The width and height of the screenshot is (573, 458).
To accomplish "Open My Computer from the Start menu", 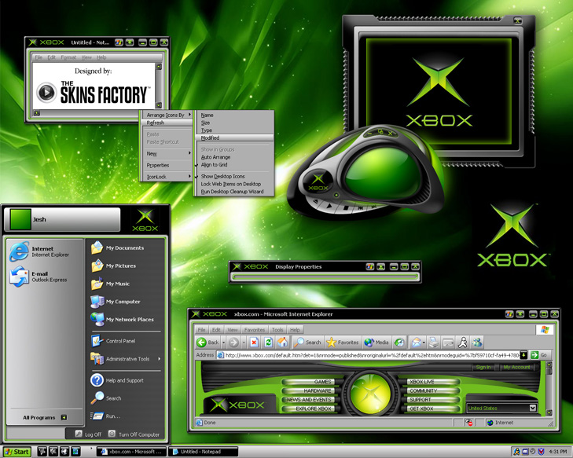I will (x=116, y=302).
